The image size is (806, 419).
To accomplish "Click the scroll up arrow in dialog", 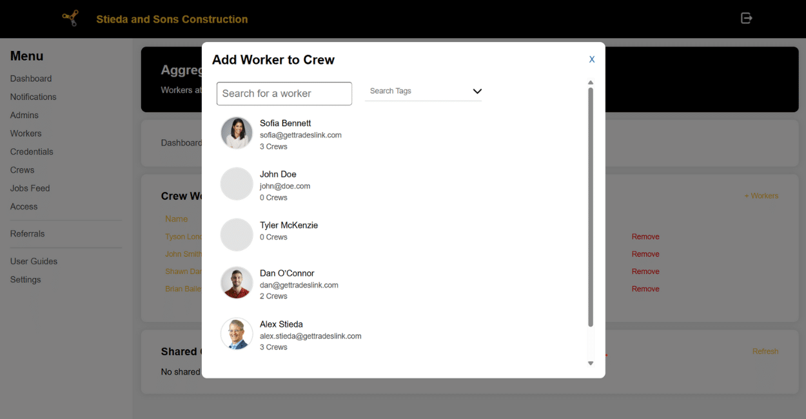I will tap(590, 83).
